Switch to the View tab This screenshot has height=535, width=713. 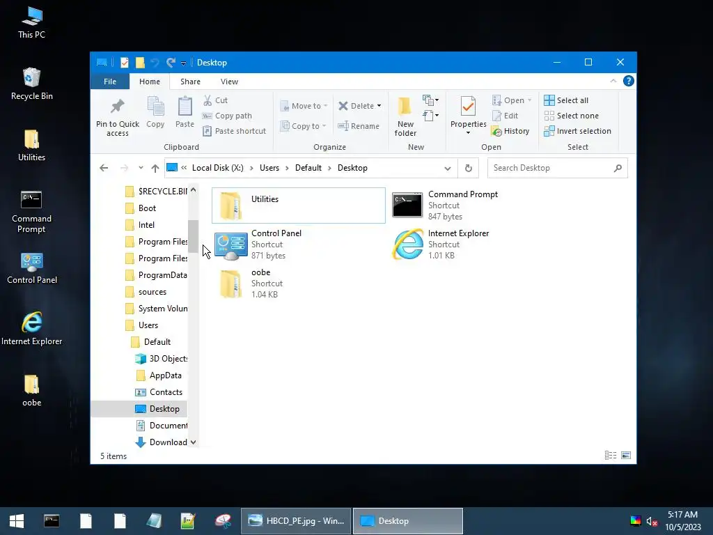click(229, 82)
